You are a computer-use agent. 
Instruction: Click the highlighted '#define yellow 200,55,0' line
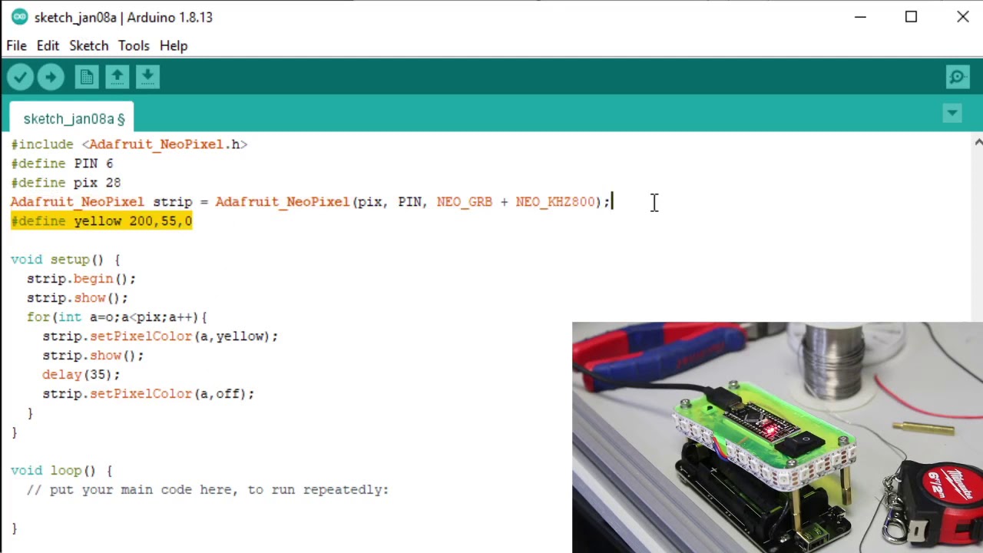click(101, 221)
